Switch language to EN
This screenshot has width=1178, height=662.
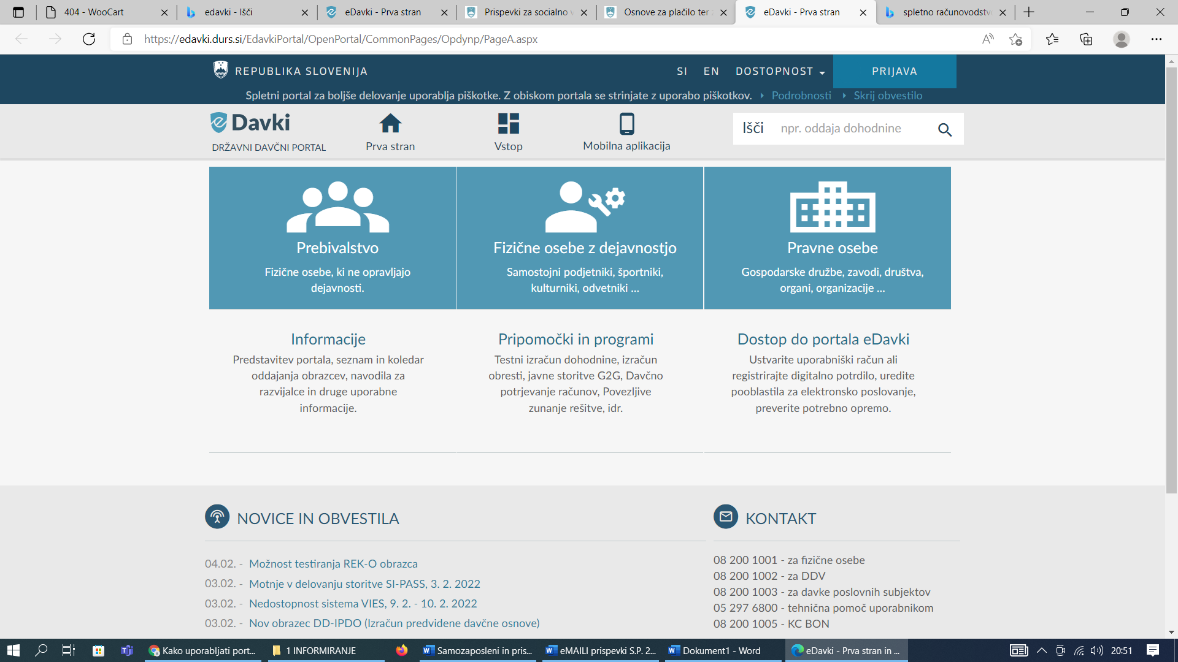pyautogui.click(x=711, y=71)
